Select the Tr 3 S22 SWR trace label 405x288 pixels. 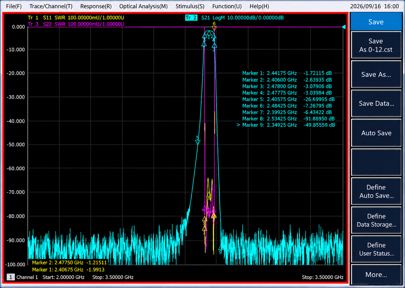(76, 24)
